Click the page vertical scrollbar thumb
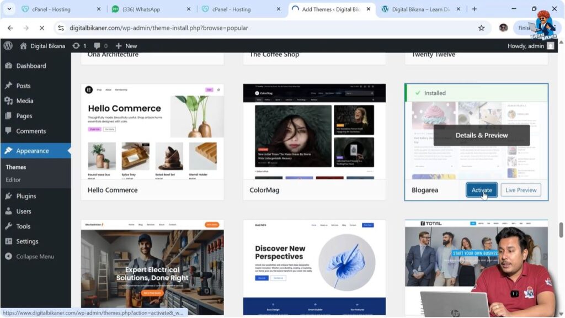This screenshot has width=565, height=318. click(x=561, y=230)
